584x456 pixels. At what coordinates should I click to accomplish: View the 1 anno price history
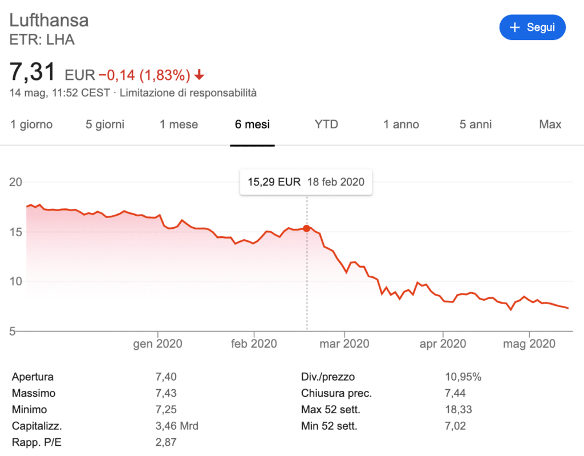pyautogui.click(x=401, y=124)
